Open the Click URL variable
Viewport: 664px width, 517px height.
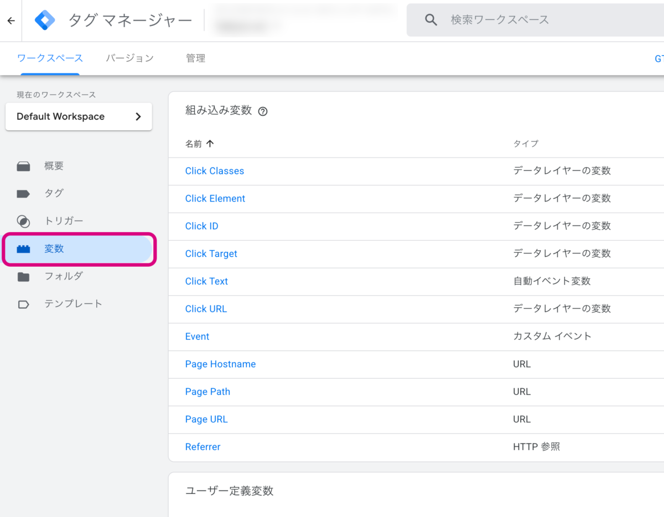(206, 309)
